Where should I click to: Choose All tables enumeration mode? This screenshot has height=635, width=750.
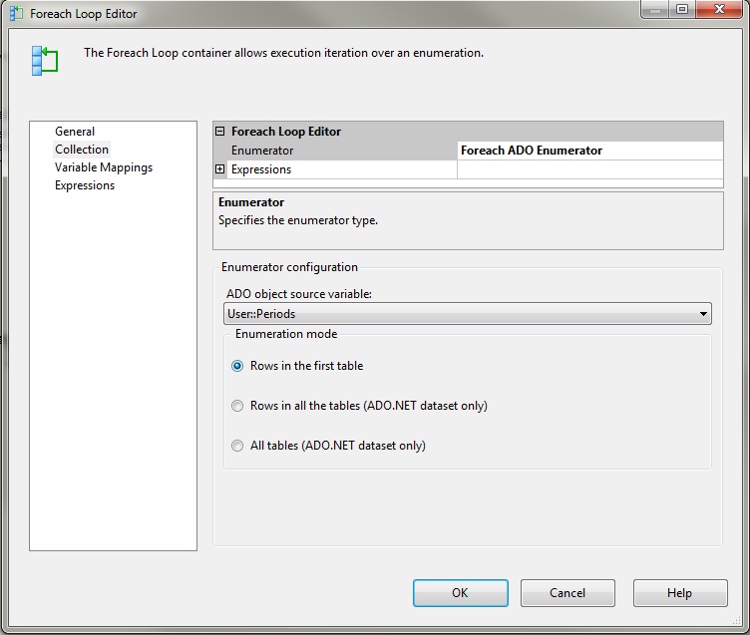point(237,446)
